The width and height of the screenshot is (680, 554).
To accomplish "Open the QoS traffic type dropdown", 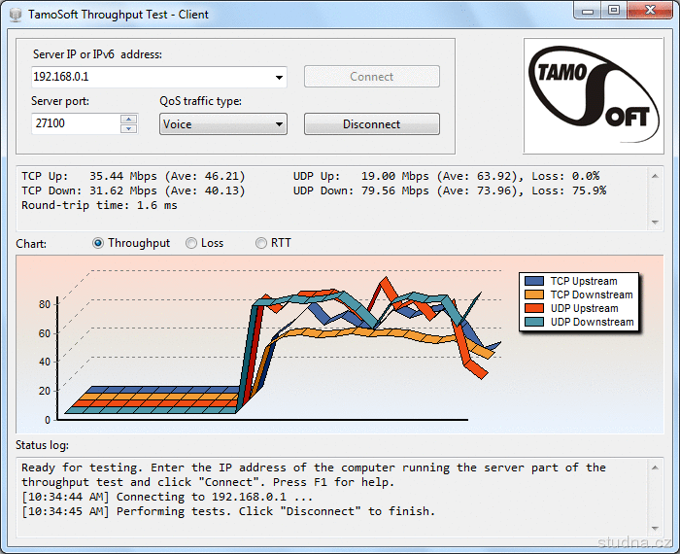I will [279, 124].
